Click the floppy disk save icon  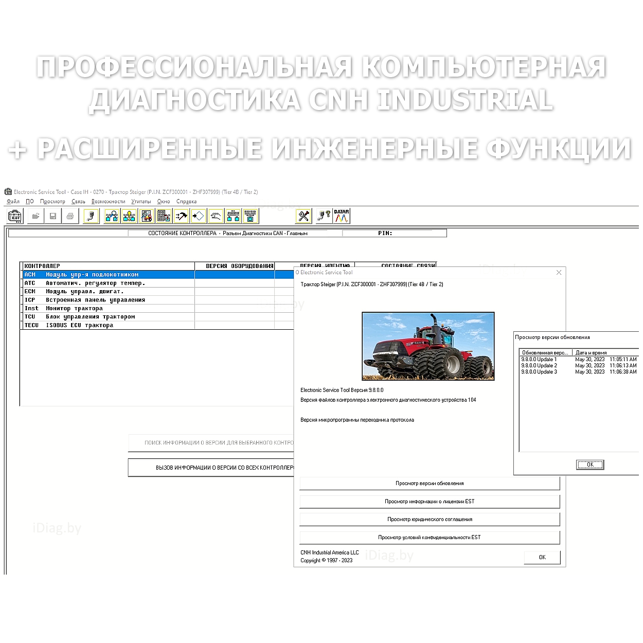pos(53,216)
